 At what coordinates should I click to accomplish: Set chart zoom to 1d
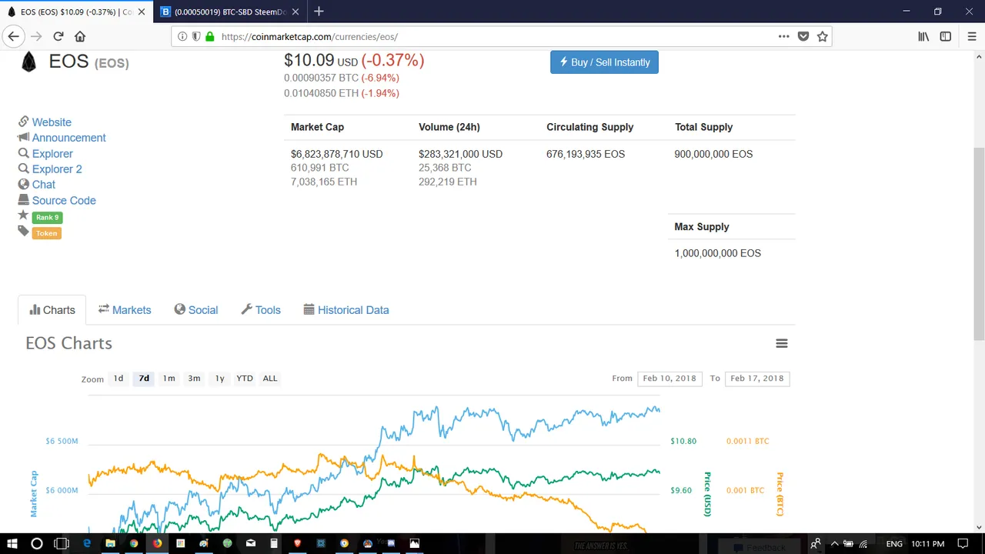pyautogui.click(x=118, y=379)
